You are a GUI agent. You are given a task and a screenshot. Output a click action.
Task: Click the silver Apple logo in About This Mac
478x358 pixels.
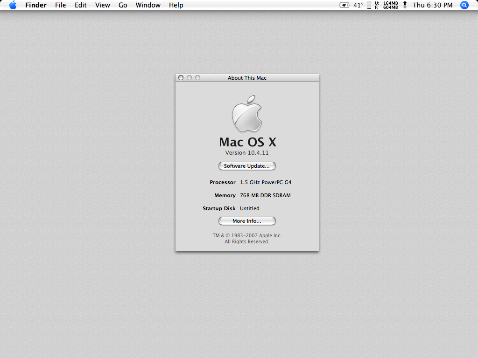point(247,114)
